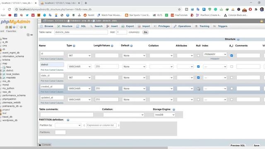This screenshot has width=265, height=149.
Task: Click the Type help icon
Action: (x=74, y=46)
